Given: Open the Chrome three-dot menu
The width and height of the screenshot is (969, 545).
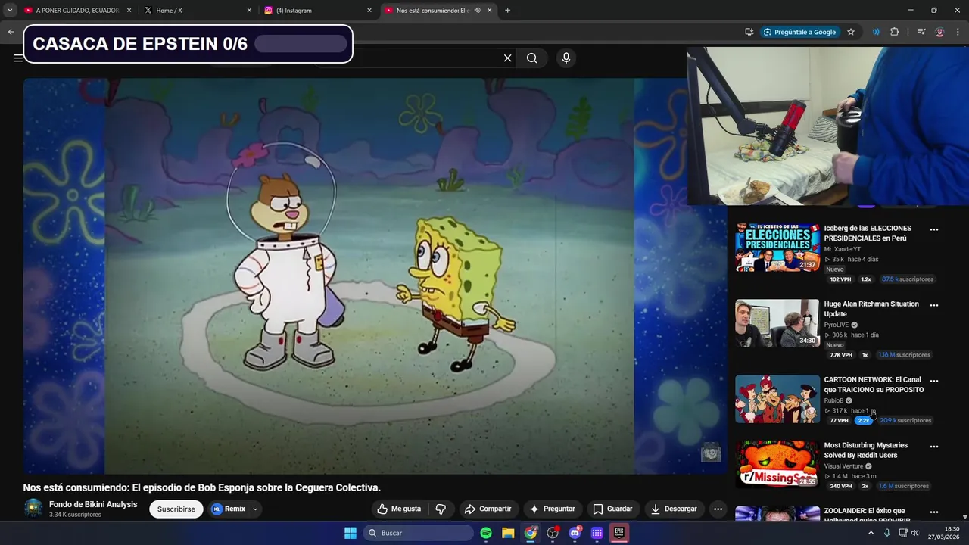Looking at the screenshot, I should pos(958,32).
